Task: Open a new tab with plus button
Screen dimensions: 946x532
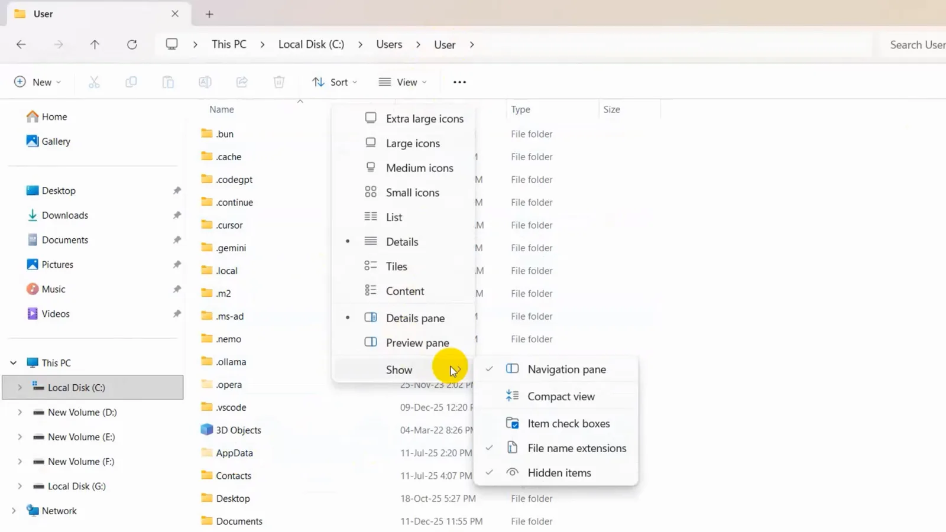Action: (209, 14)
